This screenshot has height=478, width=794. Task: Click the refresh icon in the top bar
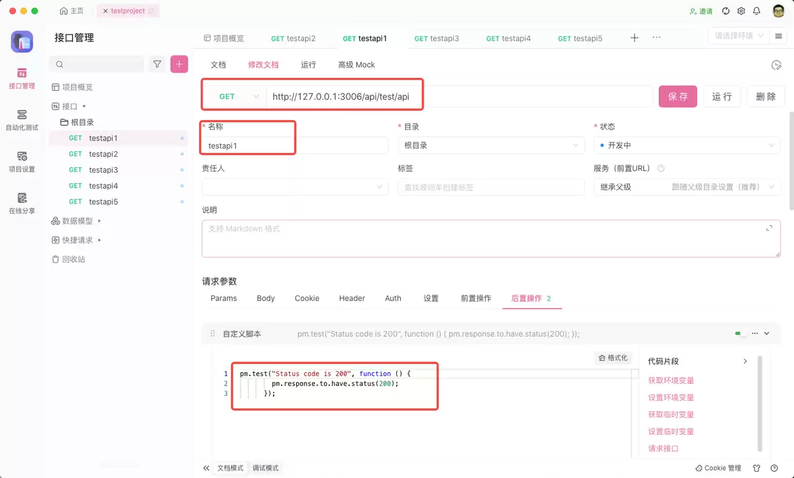pyautogui.click(x=726, y=11)
